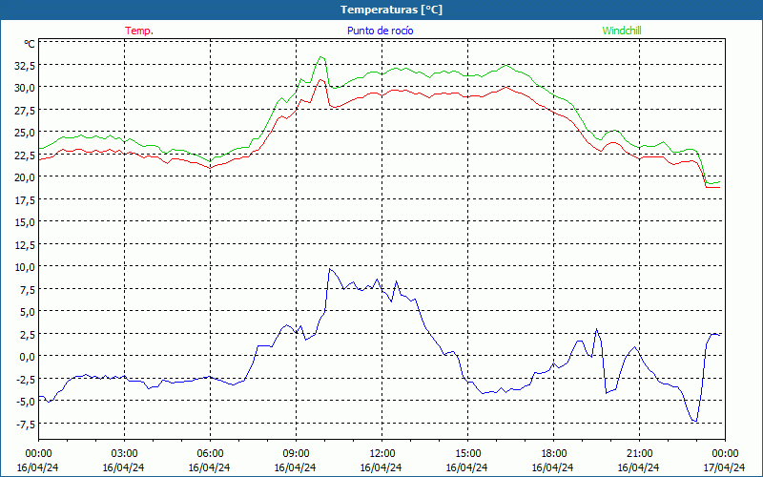The width and height of the screenshot is (763, 477).
Task: Click the 09:00 time axis label
Action: tap(296, 454)
